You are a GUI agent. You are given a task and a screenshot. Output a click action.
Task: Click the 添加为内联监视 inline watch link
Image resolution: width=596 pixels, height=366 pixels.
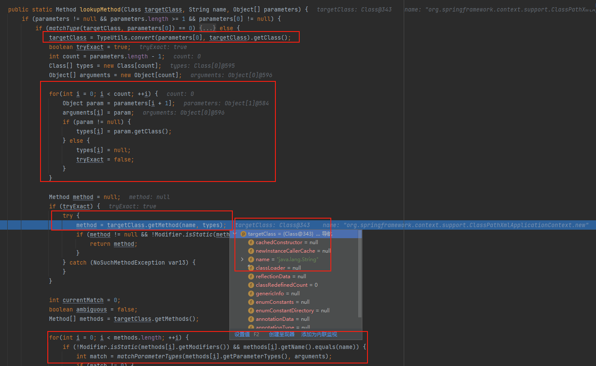tap(319, 334)
